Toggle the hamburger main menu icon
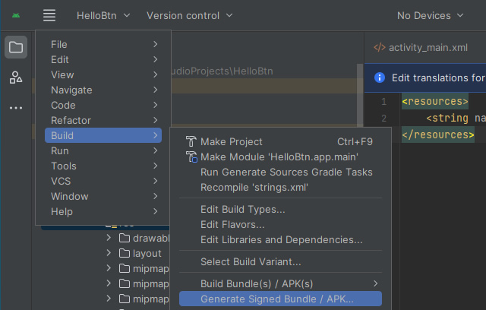The height and width of the screenshot is (310, 486). pos(49,15)
